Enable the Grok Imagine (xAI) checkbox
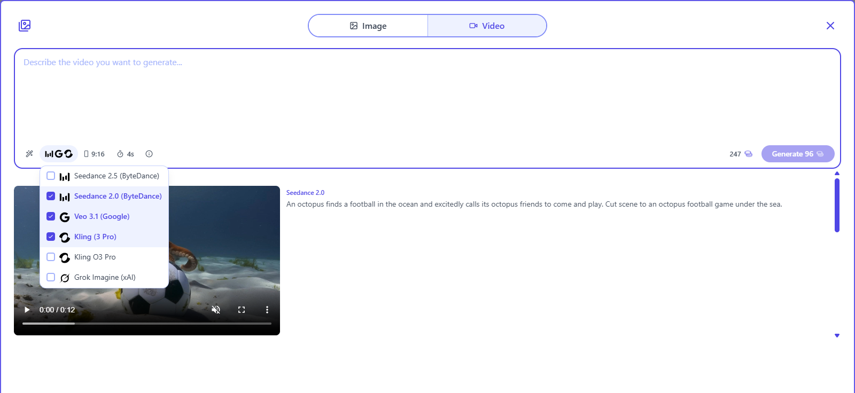Viewport: 855px width, 393px height. tap(51, 277)
